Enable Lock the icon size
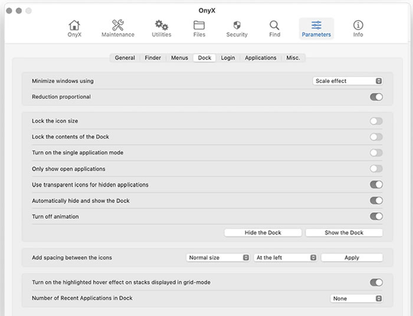Viewport: 413px width, 316px height. (376, 121)
